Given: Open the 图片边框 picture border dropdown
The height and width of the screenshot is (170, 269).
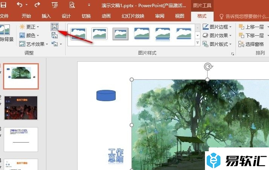Looking at the screenshot, I should pyautogui.click(x=217, y=27).
